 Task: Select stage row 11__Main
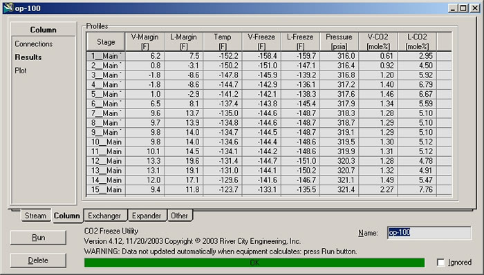click(x=106, y=152)
